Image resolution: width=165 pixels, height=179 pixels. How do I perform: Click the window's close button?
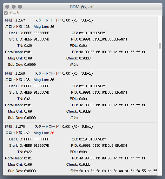[7, 7]
